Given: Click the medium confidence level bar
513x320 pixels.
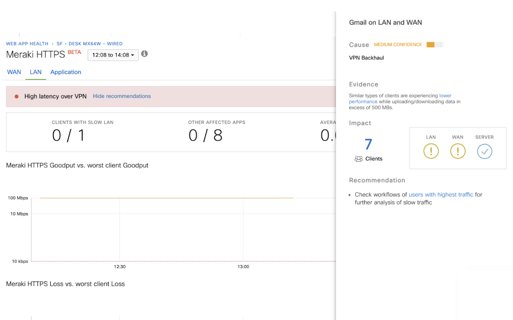Looking at the screenshot, I should click(x=434, y=45).
